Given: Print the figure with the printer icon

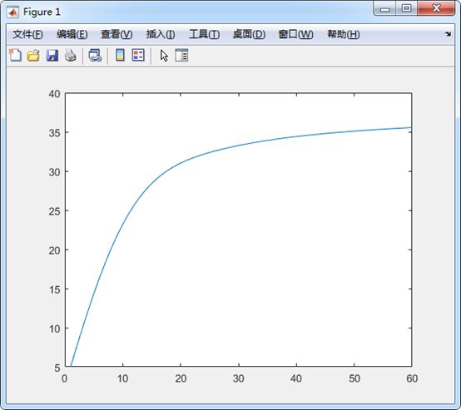Looking at the screenshot, I should 71,55.
